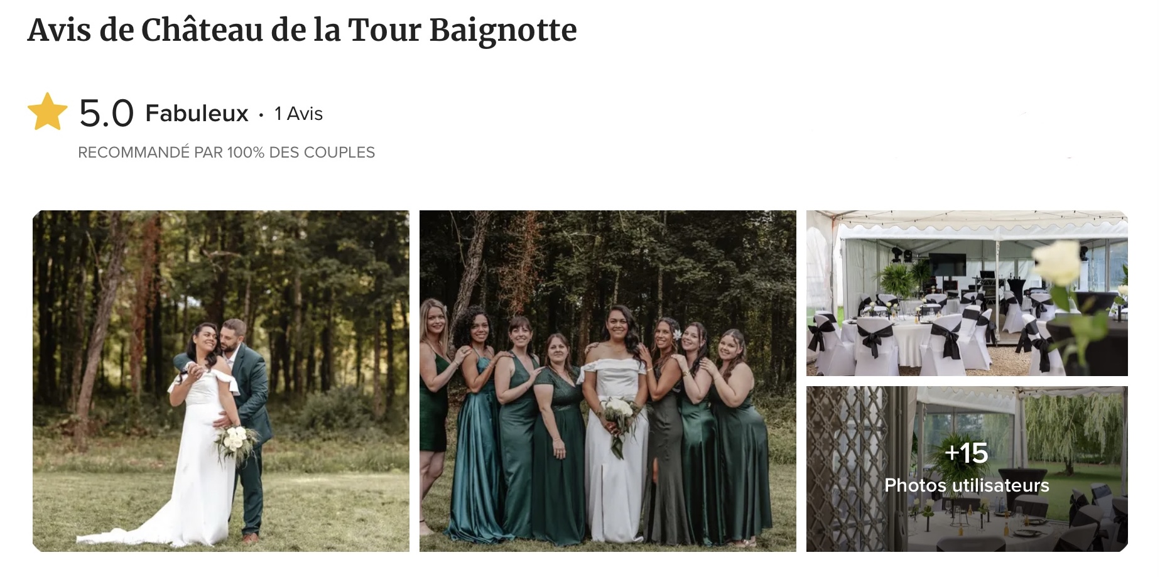Click "Recommandé par 100% des couples" text
Viewport: 1160px width, 577px height.
click(x=226, y=153)
